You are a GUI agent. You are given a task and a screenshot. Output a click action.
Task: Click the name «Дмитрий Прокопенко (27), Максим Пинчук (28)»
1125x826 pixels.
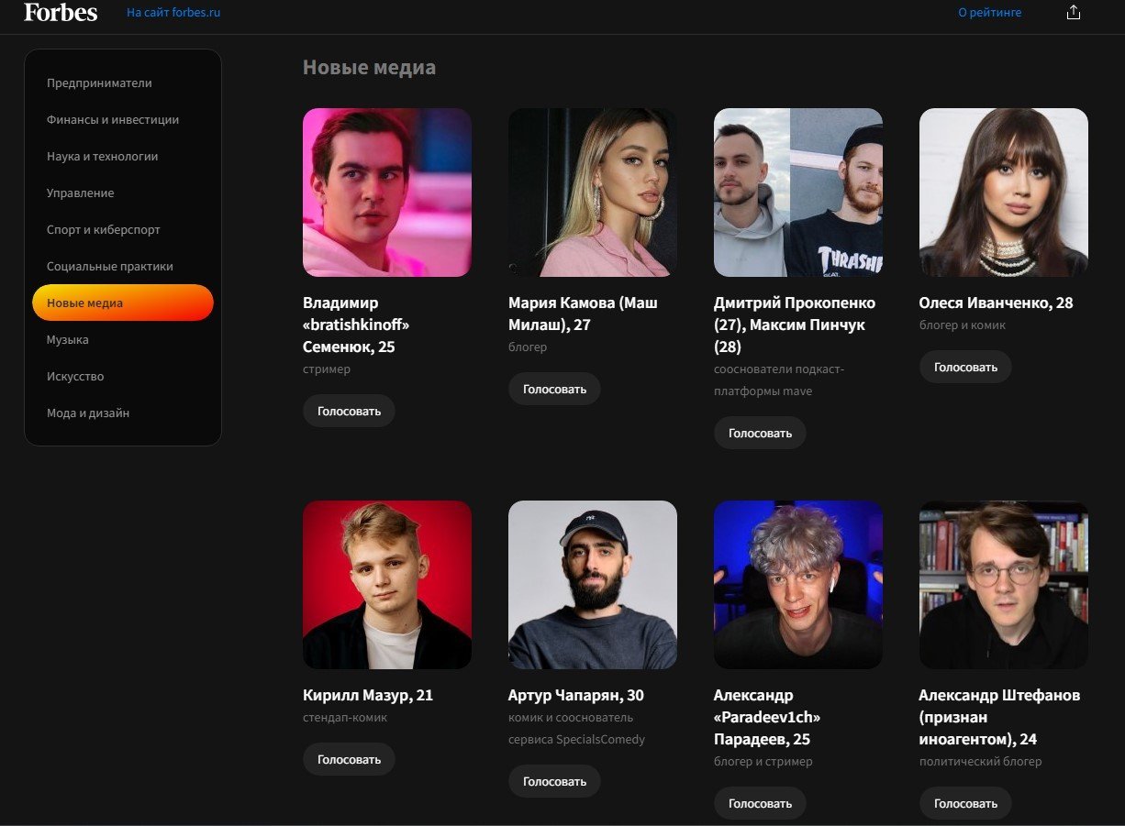[x=795, y=325]
